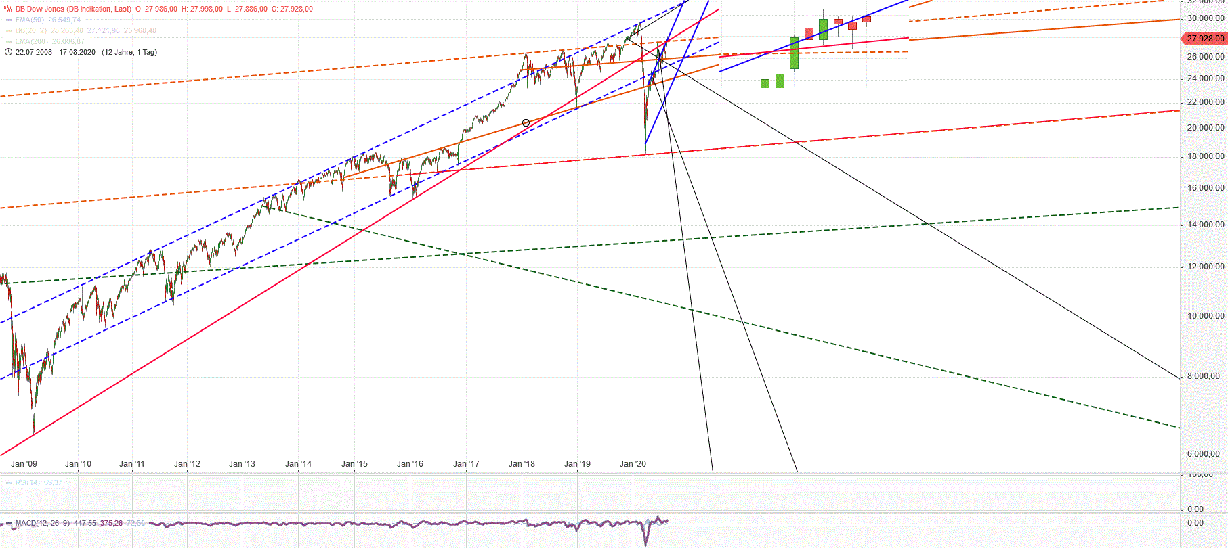Click the small circle marker on the orange trendline
The image size is (1228, 548).
[526, 122]
